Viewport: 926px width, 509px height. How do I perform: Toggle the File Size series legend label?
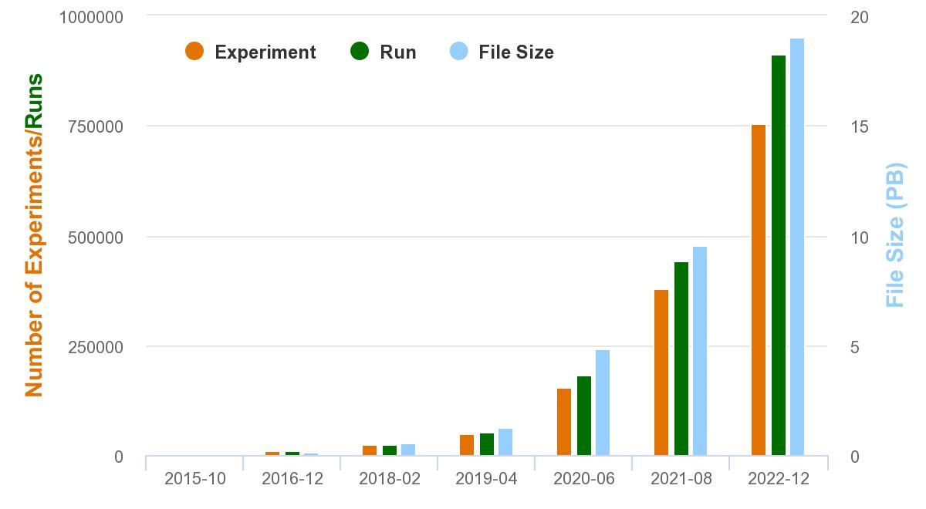point(515,52)
